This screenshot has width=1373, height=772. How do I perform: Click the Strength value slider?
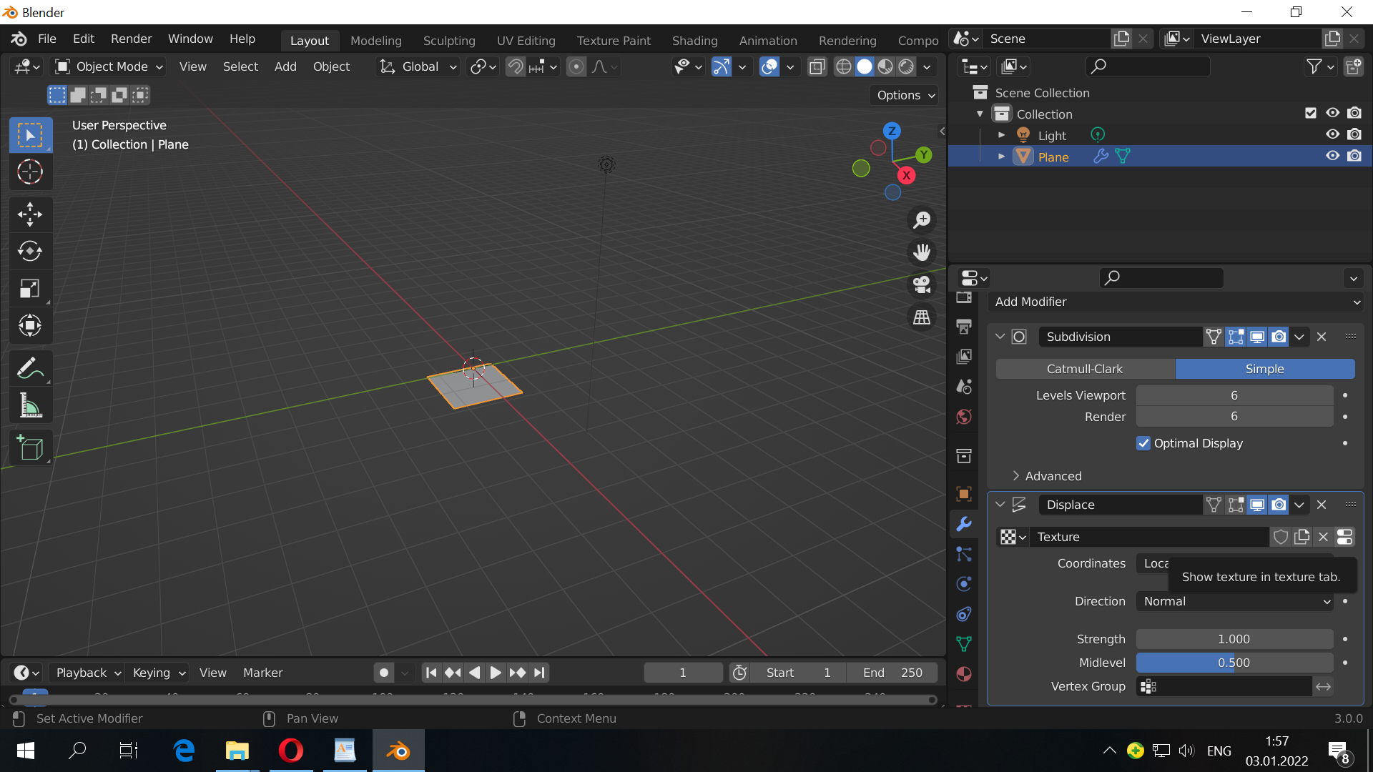tap(1235, 639)
